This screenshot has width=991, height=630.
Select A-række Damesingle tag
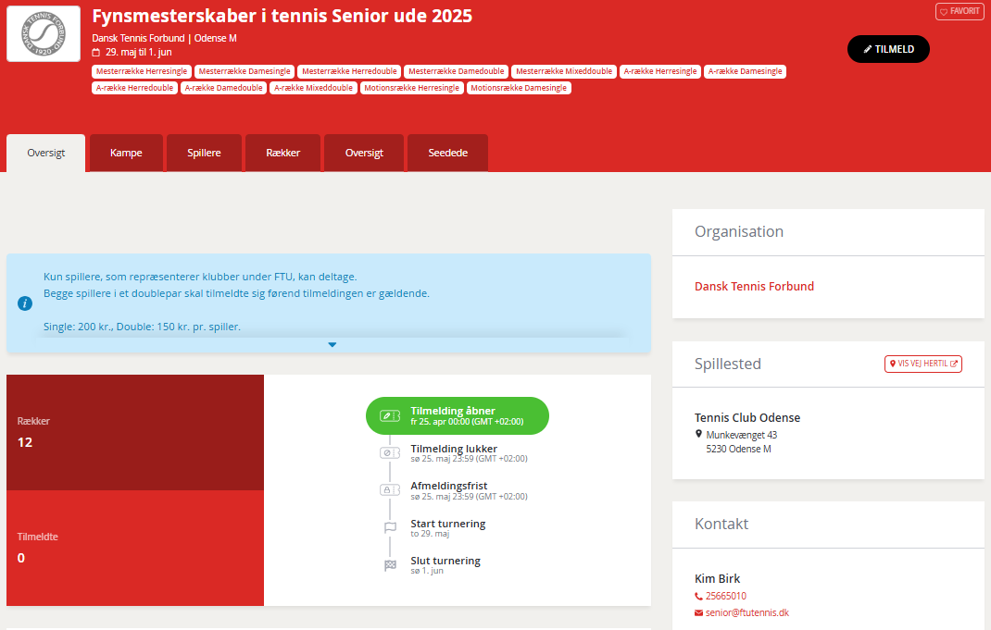[x=746, y=71]
